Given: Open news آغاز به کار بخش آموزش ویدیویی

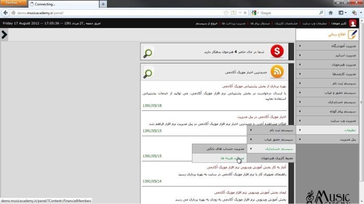Looking at the screenshot, I should click(246, 167).
